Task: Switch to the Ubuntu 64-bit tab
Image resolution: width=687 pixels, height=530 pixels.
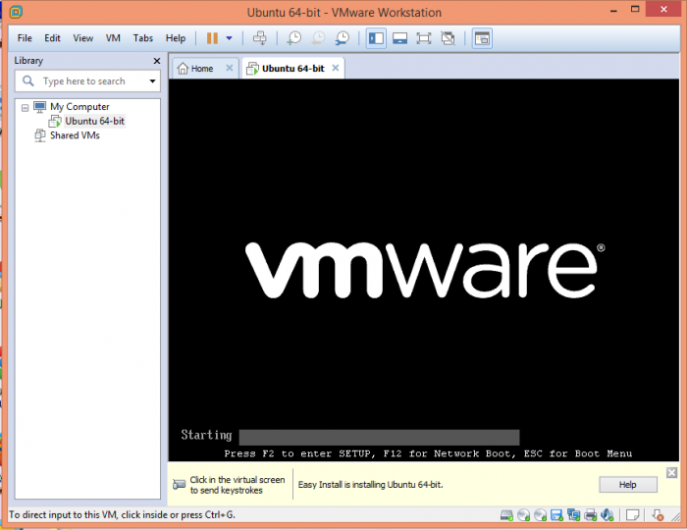Action: tap(292, 69)
